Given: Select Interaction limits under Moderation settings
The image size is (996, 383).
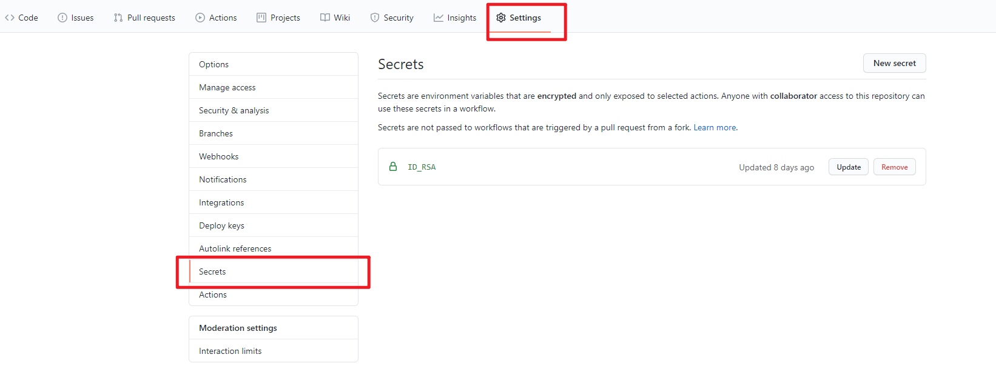Looking at the screenshot, I should pyautogui.click(x=230, y=351).
